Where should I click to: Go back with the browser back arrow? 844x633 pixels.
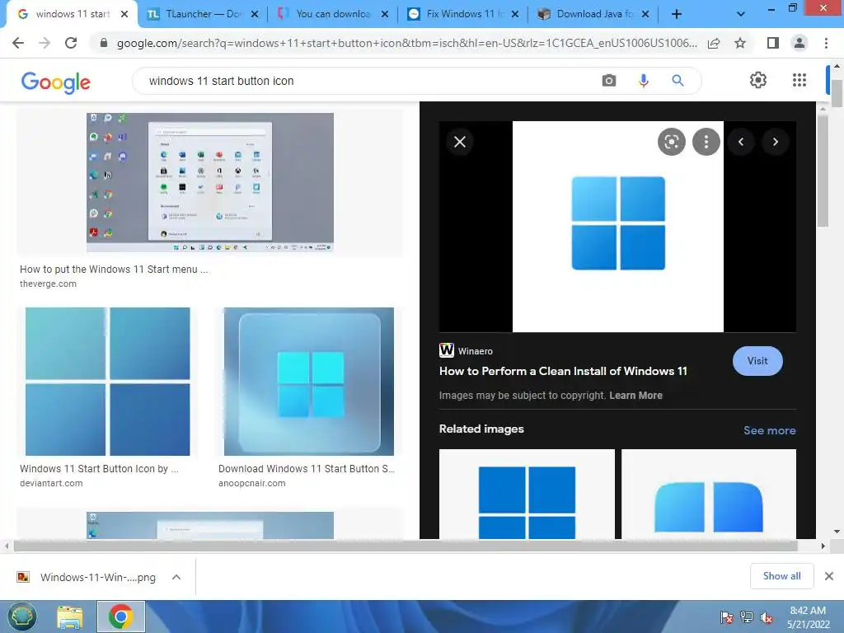(18, 43)
